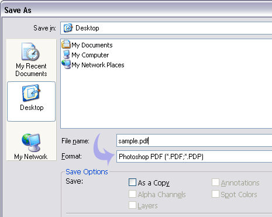Click the 'Save Options' group heading
Image resolution: width=272 pixels, height=217 pixels.
[x=87, y=172]
